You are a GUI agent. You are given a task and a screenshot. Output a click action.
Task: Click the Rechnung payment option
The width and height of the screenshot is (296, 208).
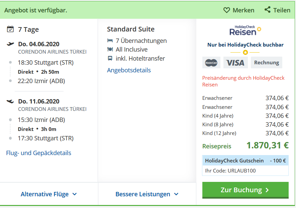point(266,63)
